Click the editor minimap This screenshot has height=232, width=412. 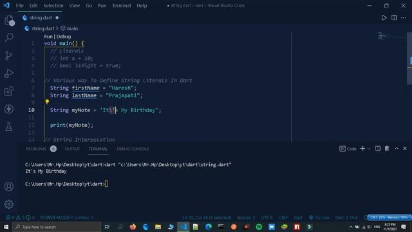pyautogui.click(x=391, y=36)
